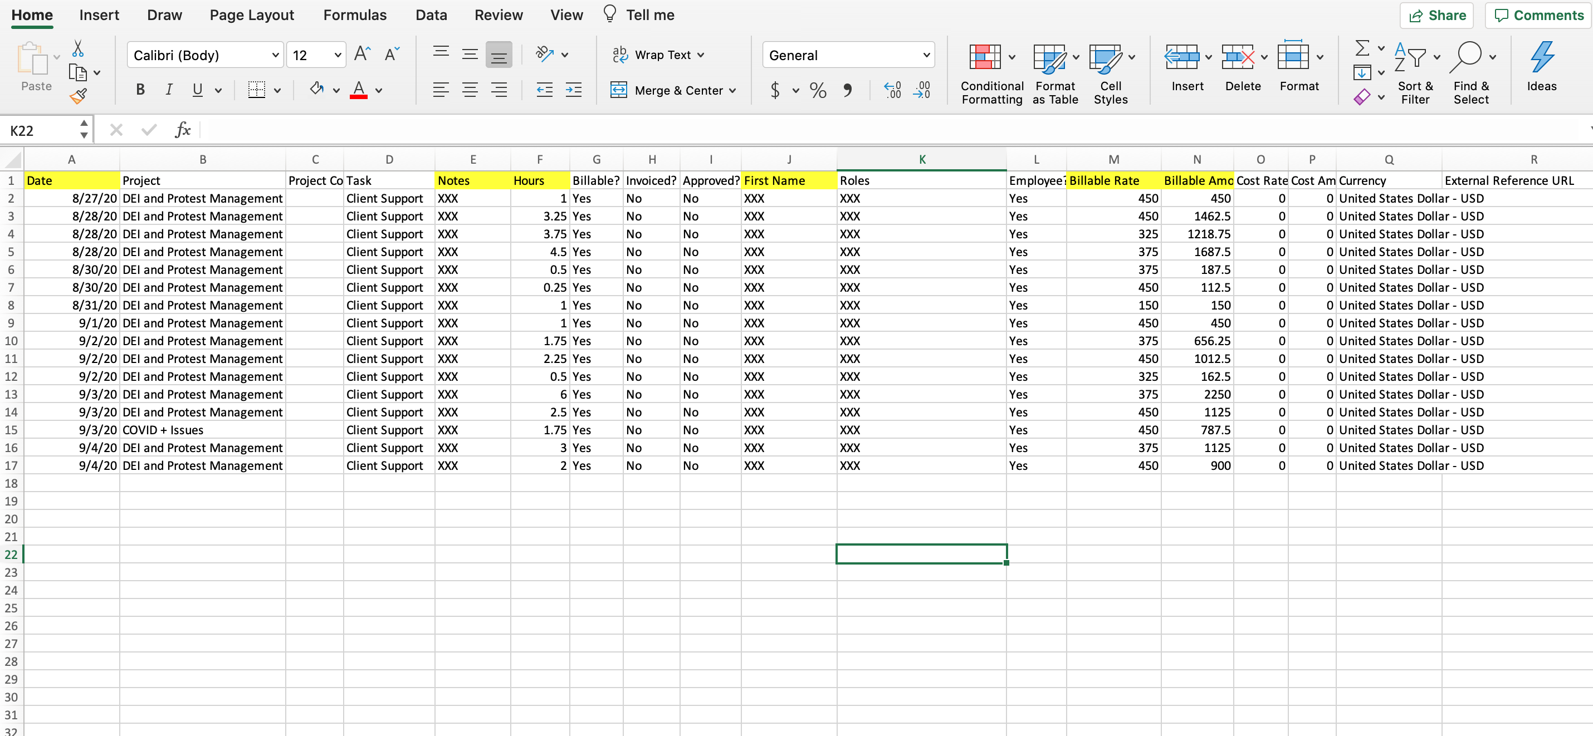Image resolution: width=1593 pixels, height=736 pixels.
Task: Apply the fill color bucket
Action: (x=316, y=90)
